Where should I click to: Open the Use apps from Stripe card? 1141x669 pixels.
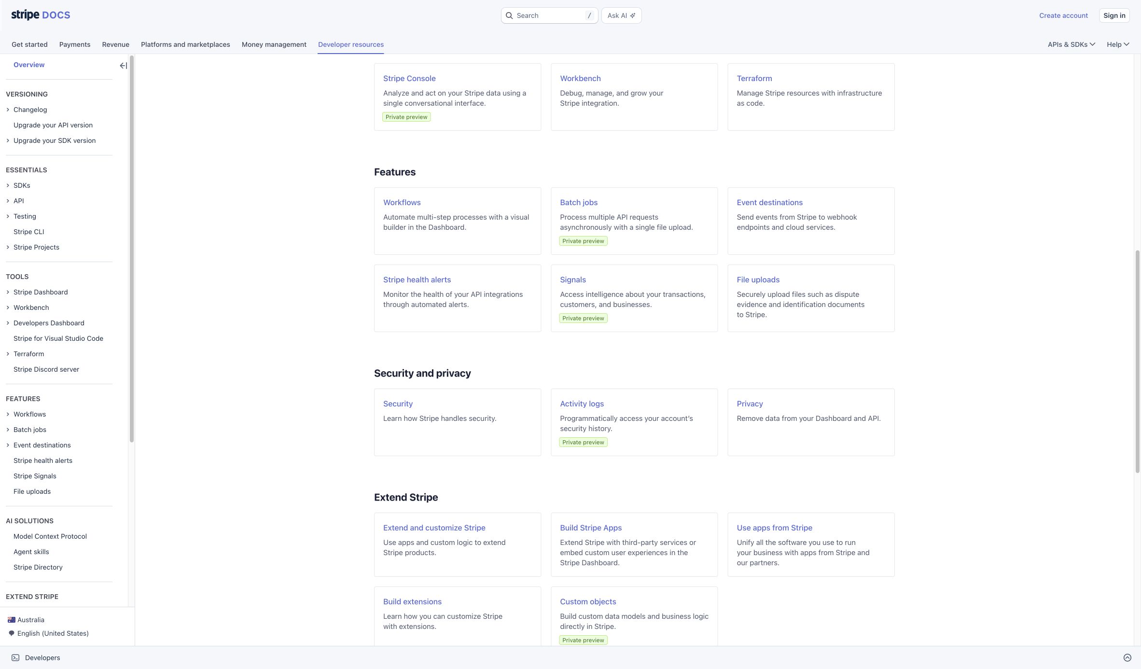click(774, 528)
